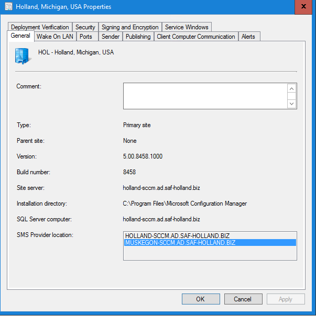Click the 'Installation directory:' label
The width and height of the screenshot is (316, 316).
tap(42, 204)
